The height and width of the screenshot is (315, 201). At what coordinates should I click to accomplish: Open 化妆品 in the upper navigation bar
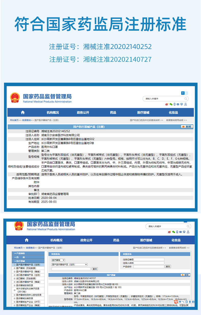[x=173, y=112]
